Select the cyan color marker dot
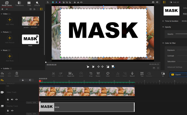187x115 pixels. (x=53, y=2)
